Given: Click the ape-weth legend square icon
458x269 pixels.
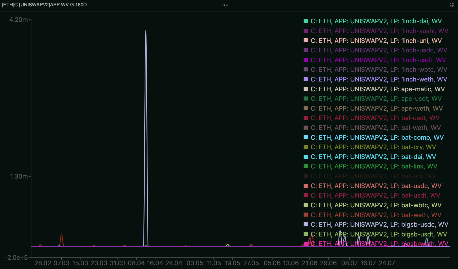Looking at the screenshot, I should [x=306, y=108].
